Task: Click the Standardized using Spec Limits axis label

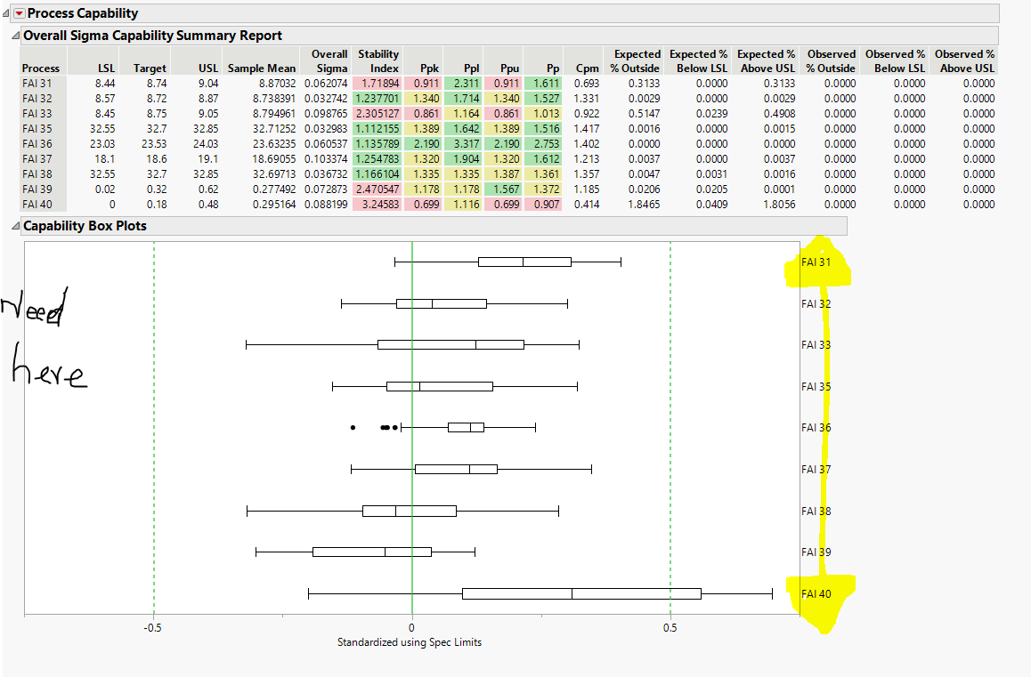Action: click(410, 641)
